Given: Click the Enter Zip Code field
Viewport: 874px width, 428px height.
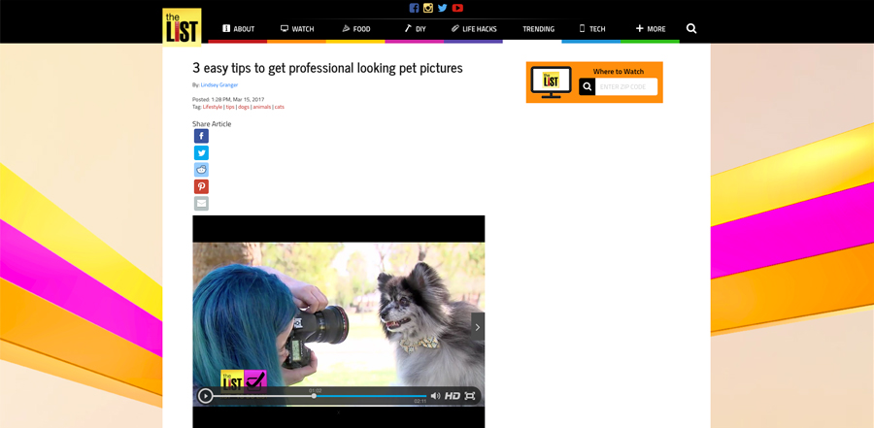Looking at the screenshot, I should click(626, 87).
